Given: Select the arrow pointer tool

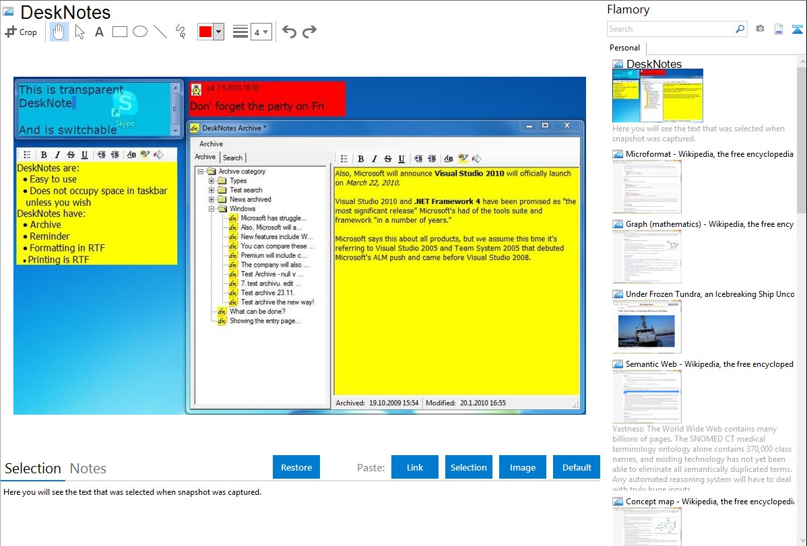Looking at the screenshot, I should click(79, 32).
